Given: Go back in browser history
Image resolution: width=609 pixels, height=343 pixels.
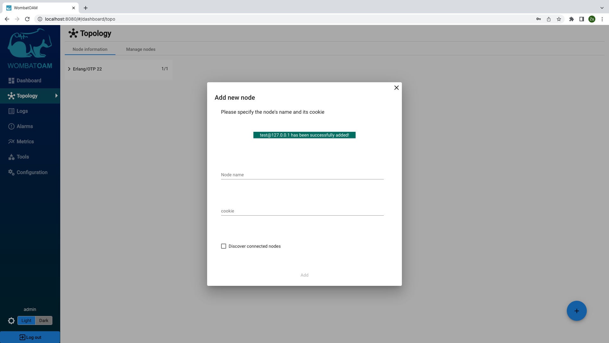Looking at the screenshot, I should pos(7,19).
